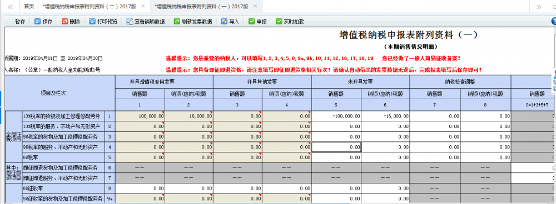
Task: Refresh invoice data via 刷新发票数据
Action: click(193, 22)
